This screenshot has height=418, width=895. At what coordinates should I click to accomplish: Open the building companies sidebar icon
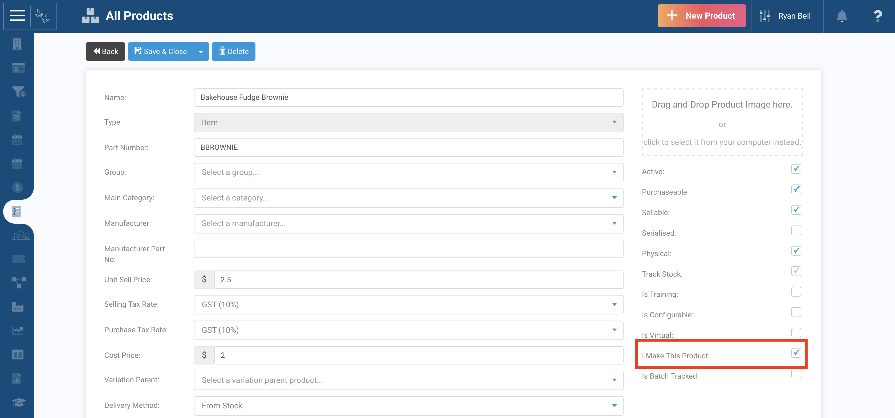point(17,44)
